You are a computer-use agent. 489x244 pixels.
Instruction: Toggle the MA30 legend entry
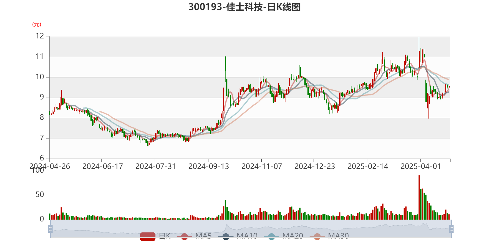click(317, 236)
